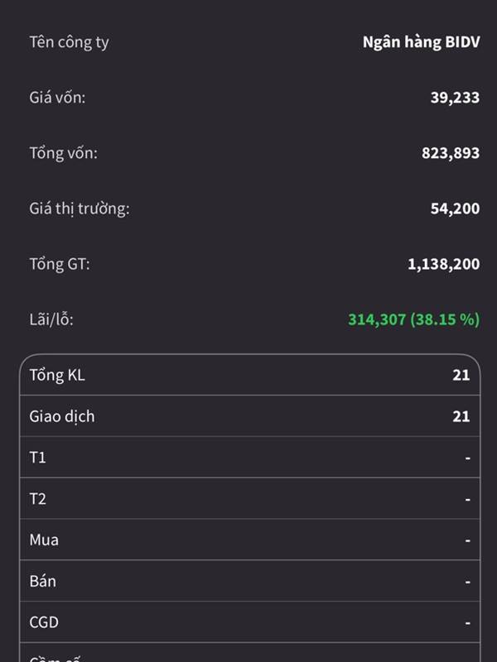The image size is (497, 662).
Task: Select the Bán row
Action: 248,581
